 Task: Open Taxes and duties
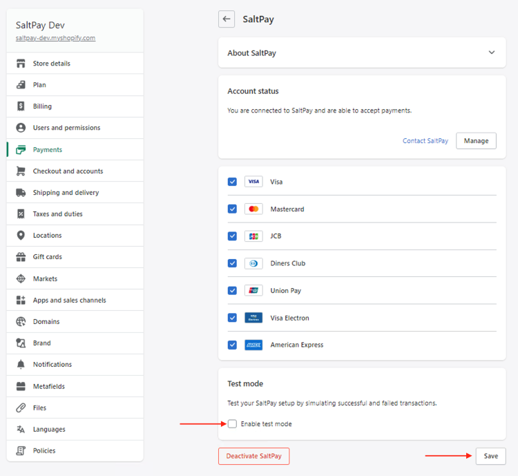click(x=75, y=214)
